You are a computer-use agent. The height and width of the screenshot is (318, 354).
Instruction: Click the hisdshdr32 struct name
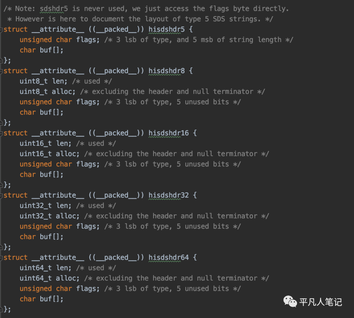click(x=169, y=195)
